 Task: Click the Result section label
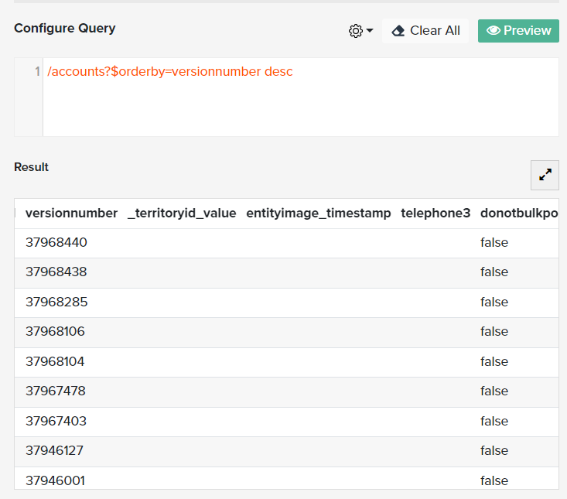click(x=31, y=167)
